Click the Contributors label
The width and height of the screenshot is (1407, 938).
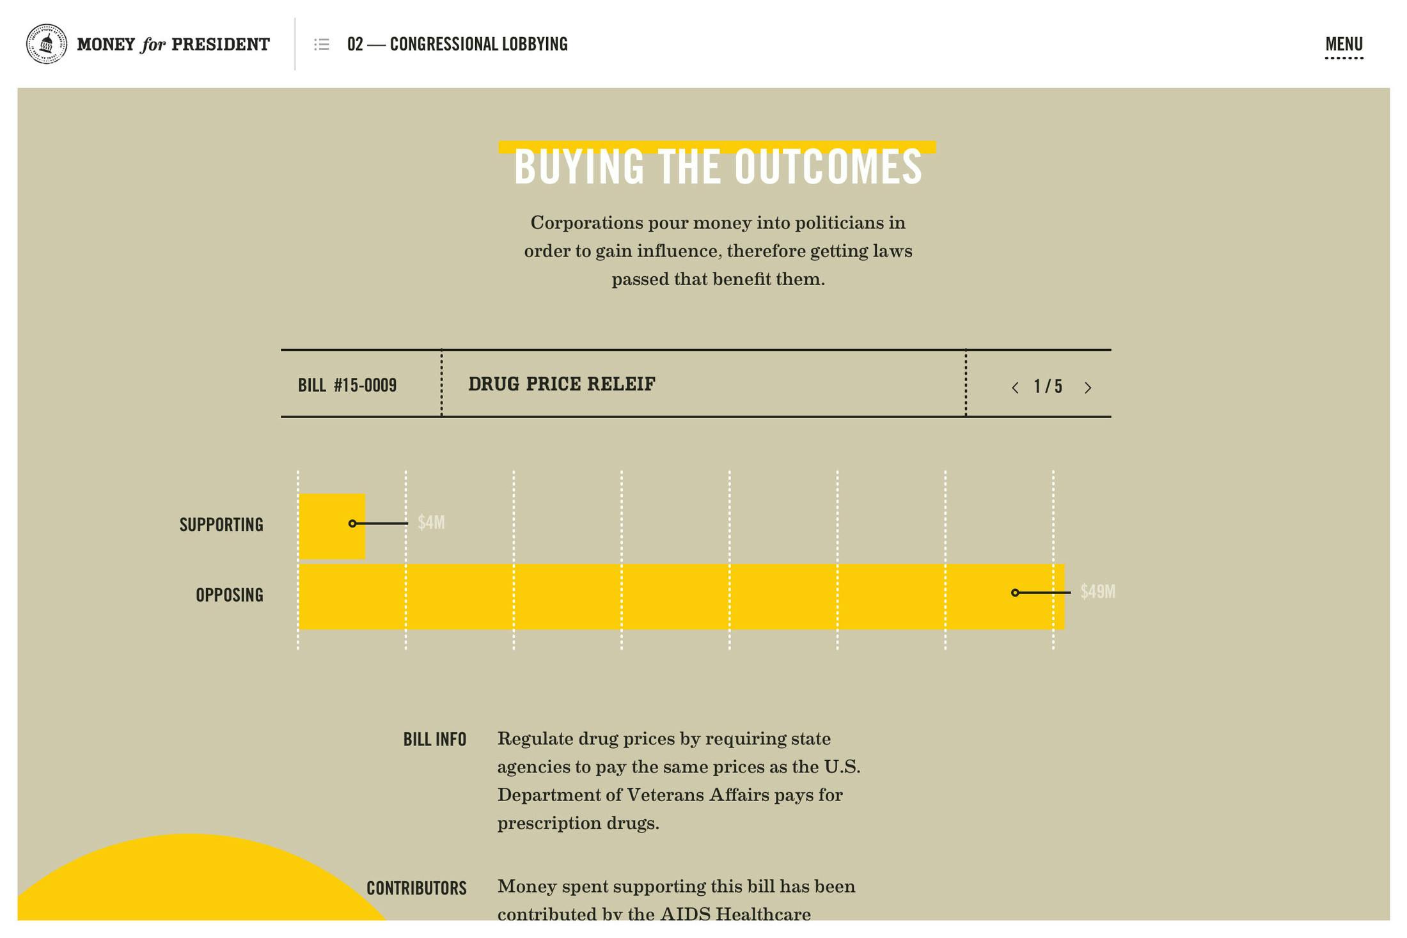pos(416,888)
